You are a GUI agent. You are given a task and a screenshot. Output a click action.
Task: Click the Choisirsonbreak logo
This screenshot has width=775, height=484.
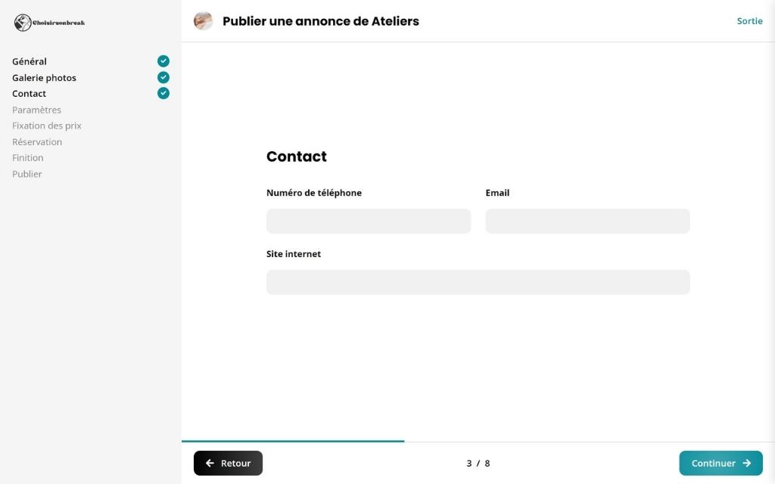coord(49,23)
